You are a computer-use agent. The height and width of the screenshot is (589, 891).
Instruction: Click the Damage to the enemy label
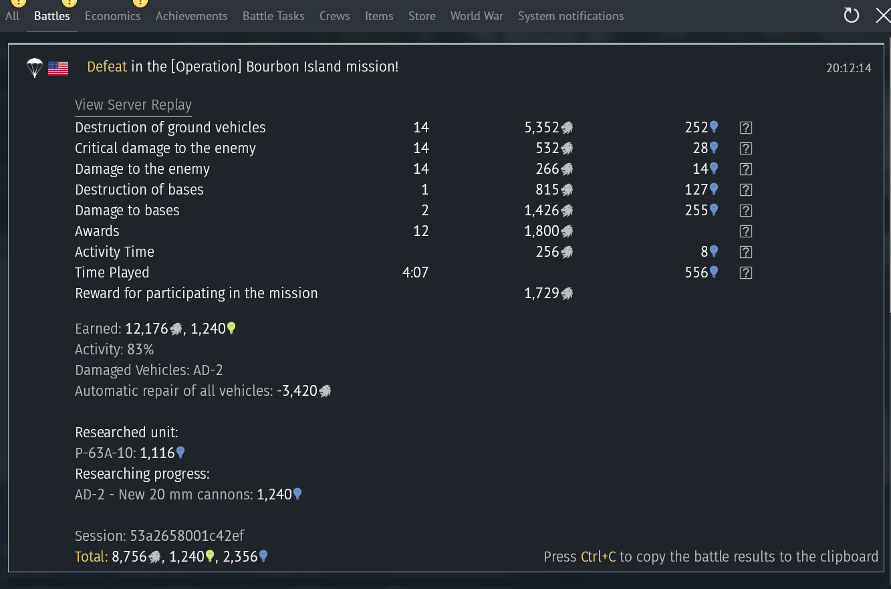(x=142, y=169)
